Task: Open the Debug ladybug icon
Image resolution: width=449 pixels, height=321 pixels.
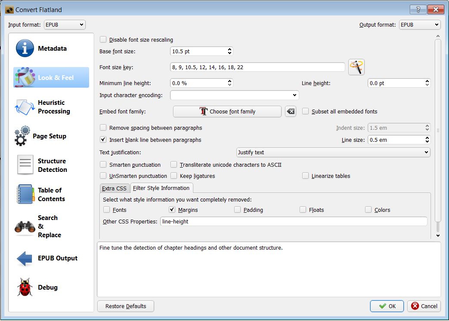Action: tap(25, 287)
